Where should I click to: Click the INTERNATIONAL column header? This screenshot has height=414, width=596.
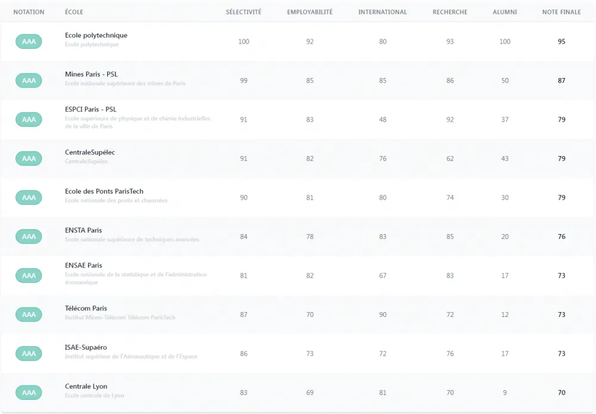382,11
